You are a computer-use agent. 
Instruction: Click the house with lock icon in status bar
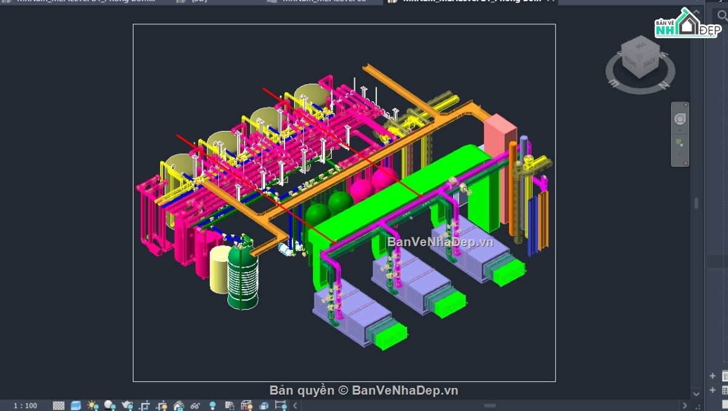[178, 406]
